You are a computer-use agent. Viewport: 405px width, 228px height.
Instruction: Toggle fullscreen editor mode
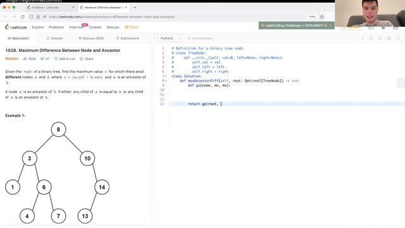point(398,38)
